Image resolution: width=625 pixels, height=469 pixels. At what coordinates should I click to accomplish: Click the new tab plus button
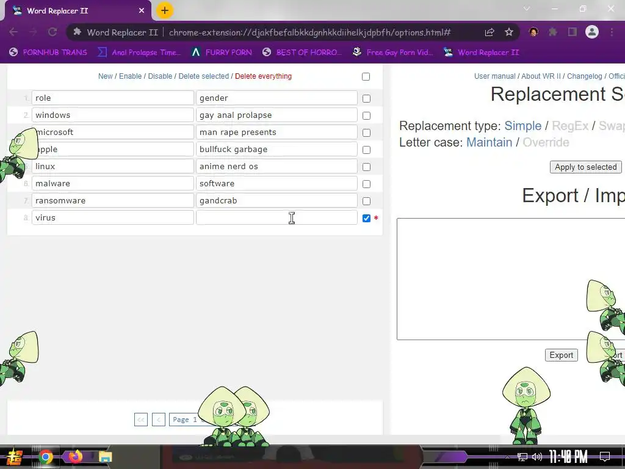165,10
